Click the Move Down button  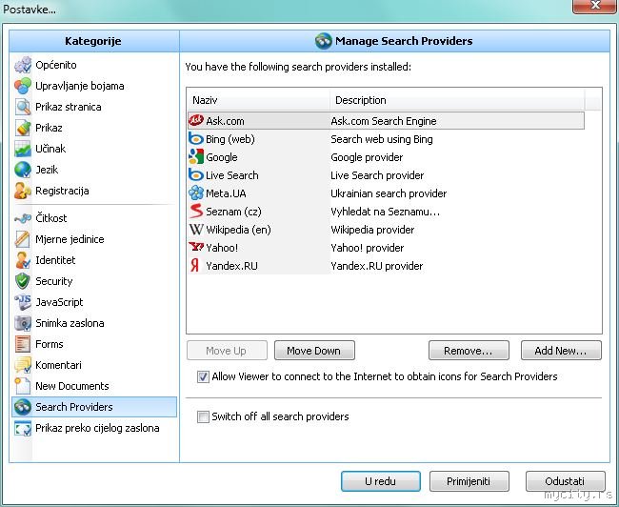314,351
